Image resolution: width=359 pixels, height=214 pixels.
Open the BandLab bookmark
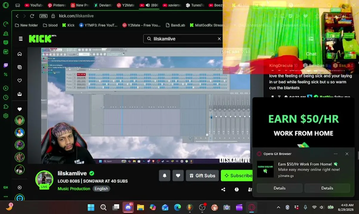click(175, 25)
